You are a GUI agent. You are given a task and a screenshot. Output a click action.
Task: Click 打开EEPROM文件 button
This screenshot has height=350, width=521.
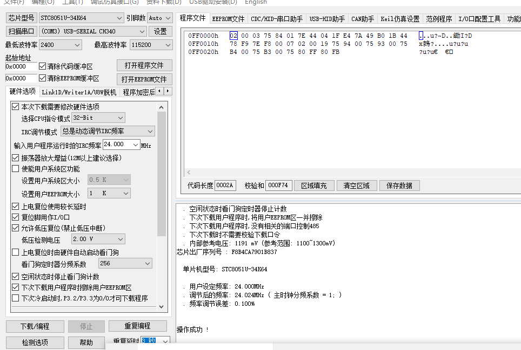pos(144,79)
